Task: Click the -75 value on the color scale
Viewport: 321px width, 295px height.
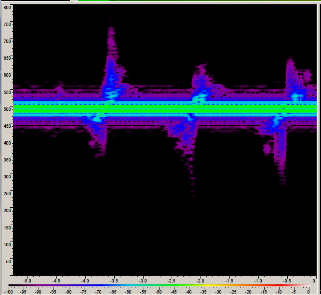Action: (83, 292)
